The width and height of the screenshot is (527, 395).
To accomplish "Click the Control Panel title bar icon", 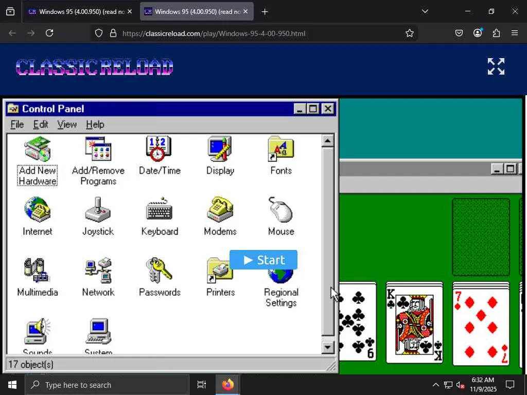I will tap(13, 109).
